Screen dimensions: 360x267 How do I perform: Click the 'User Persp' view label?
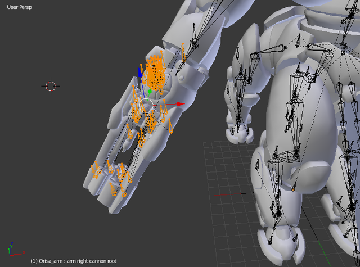click(x=19, y=7)
